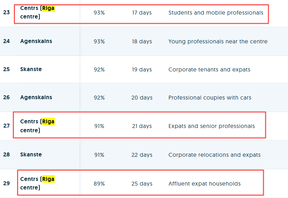The height and width of the screenshot is (198, 288).
Task: Click Skanste in row 25
Action: (x=31, y=69)
